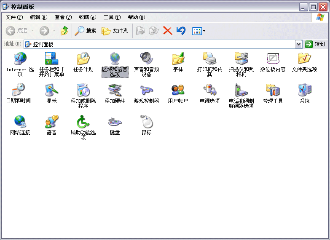The width and height of the screenshot is (330, 240).
Task: Open the 添加硬件 icon
Action: [x=115, y=90]
